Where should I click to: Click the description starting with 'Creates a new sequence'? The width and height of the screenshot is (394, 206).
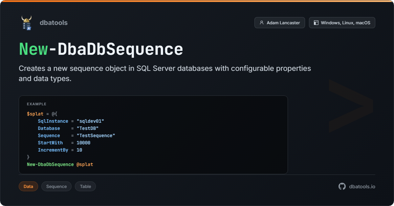[x=165, y=73]
